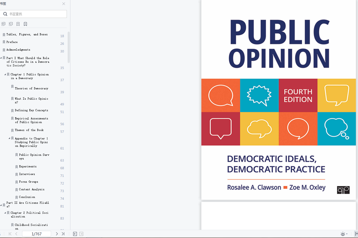Open Defining Key Concepts bookmark
Screen dimensions: 358x238
pos(31,110)
